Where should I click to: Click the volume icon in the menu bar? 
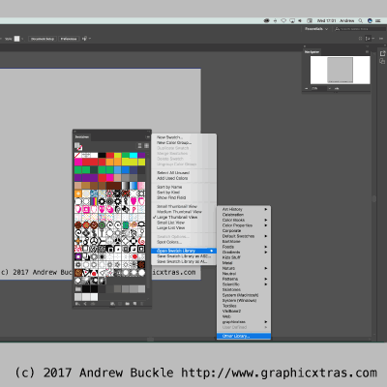coord(300,20)
